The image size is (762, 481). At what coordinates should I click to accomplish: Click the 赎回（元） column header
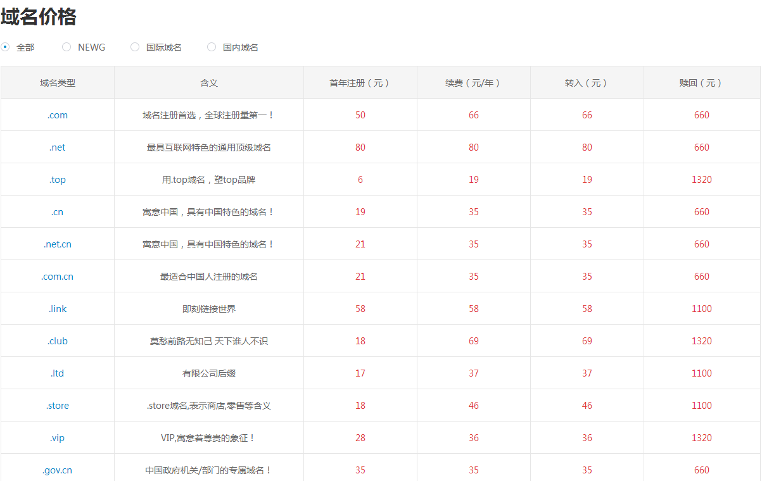(702, 83)
